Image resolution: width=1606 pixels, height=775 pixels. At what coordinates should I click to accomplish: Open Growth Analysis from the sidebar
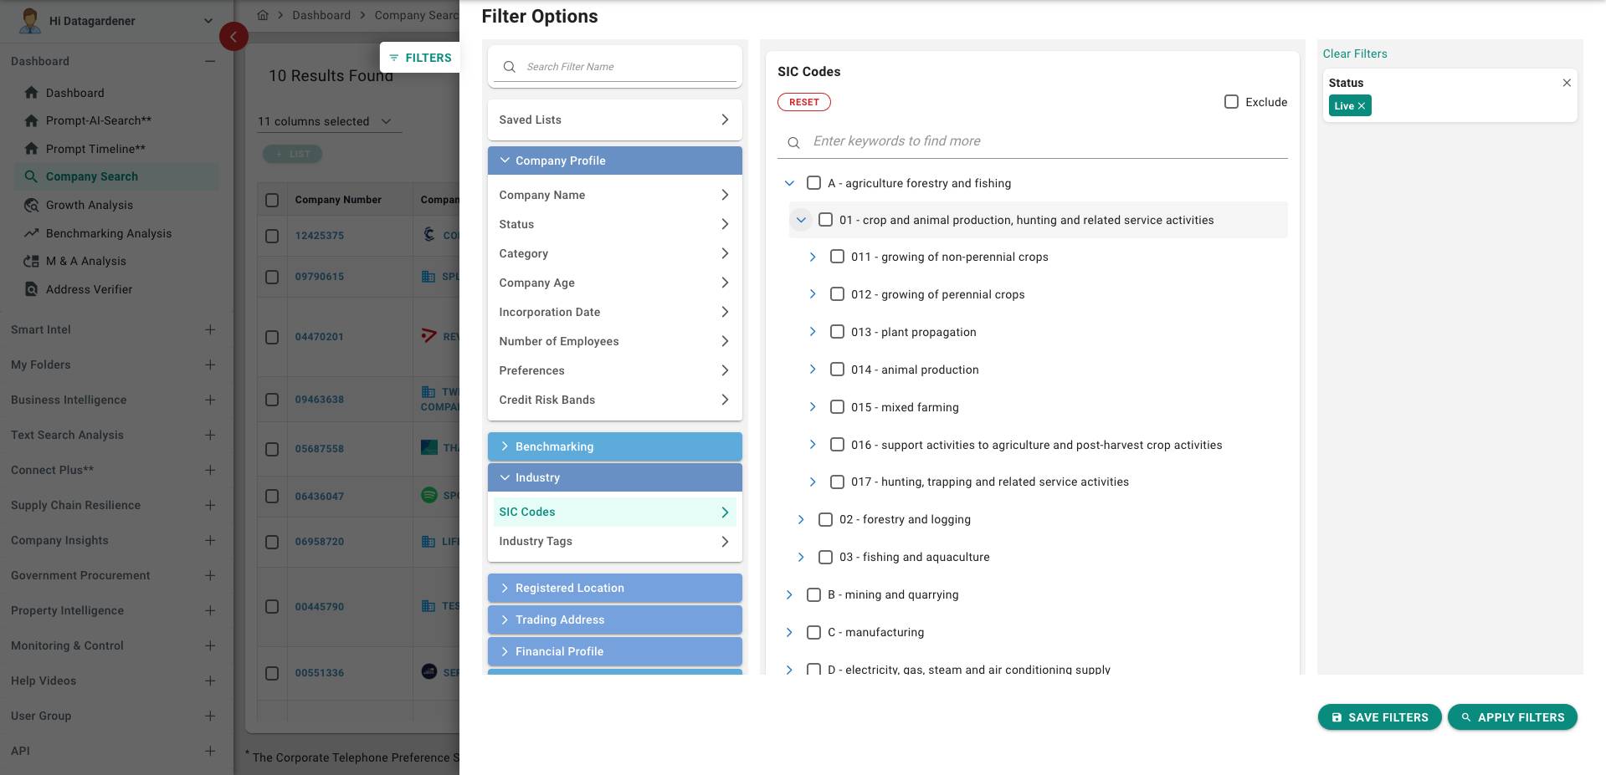[89, 205]
